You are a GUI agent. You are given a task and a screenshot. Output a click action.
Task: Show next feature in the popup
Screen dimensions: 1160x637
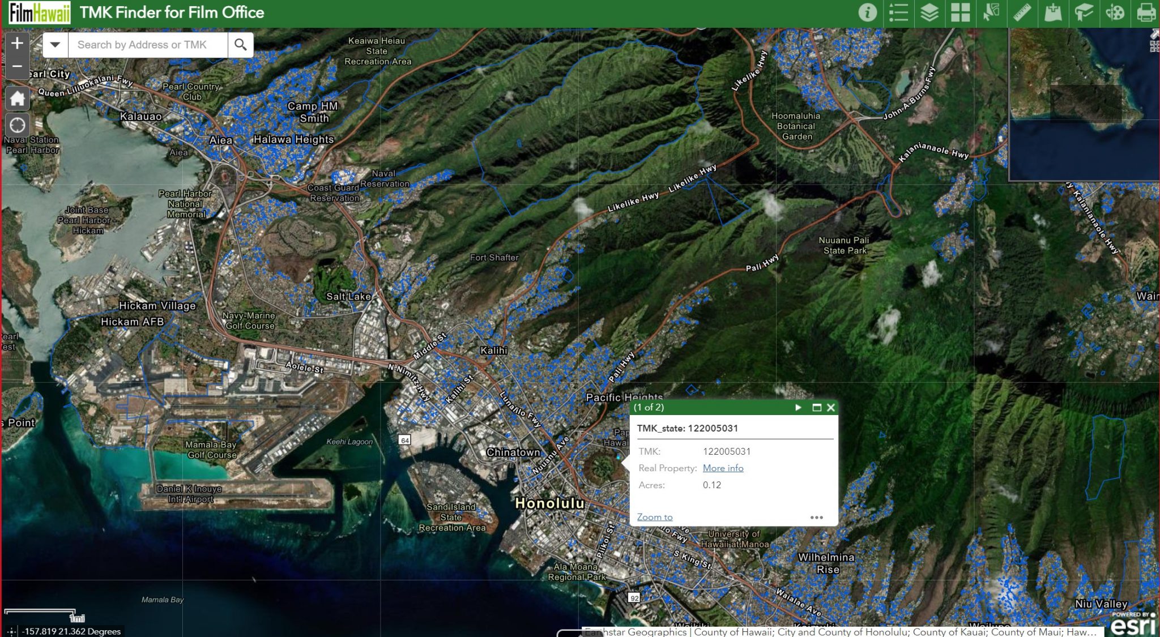(x=798, y=408)
